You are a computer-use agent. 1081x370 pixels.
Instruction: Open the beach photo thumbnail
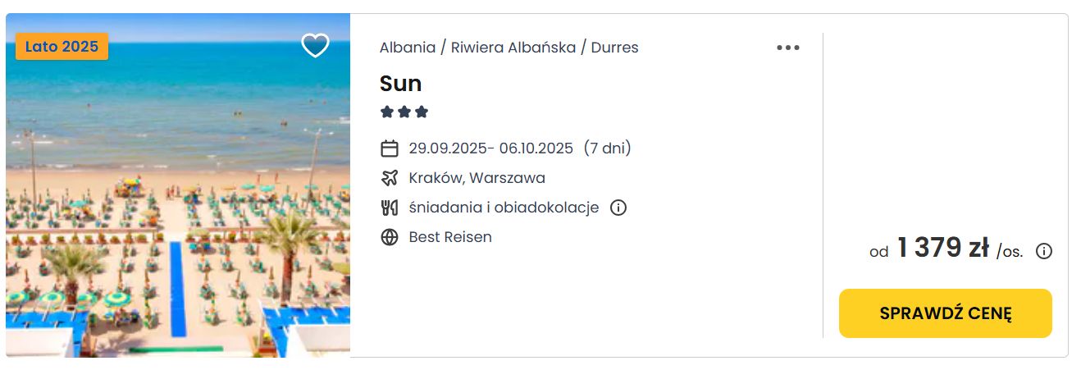coord(178,185)
